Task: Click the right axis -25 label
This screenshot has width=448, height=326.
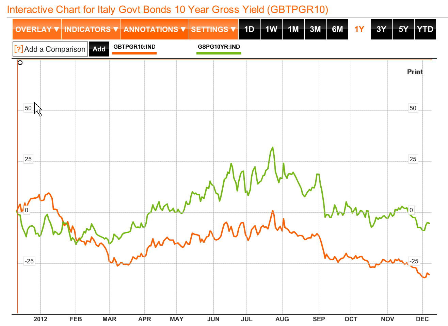Action: pyautogui.click(x=414, y=261)
